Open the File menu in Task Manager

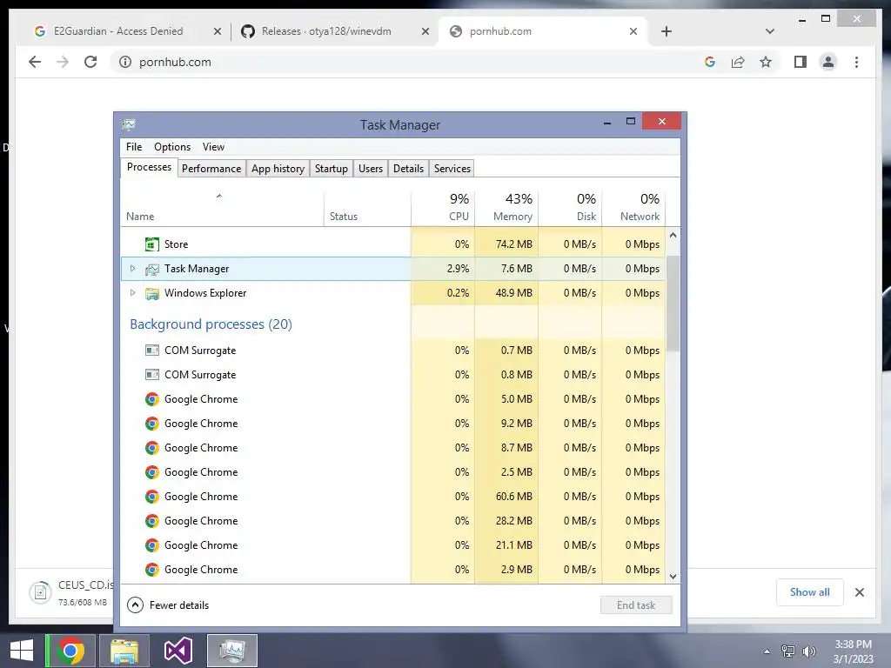[x=134, y=146]
